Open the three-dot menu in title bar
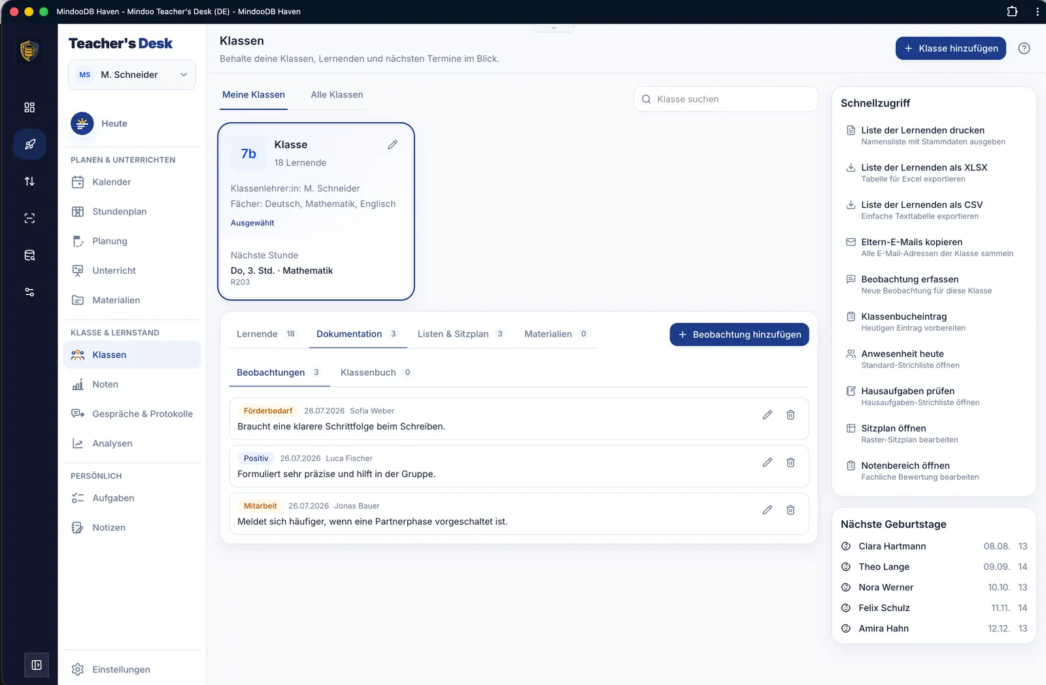This screenshot has height=685, width=1046. [1038, 11]
